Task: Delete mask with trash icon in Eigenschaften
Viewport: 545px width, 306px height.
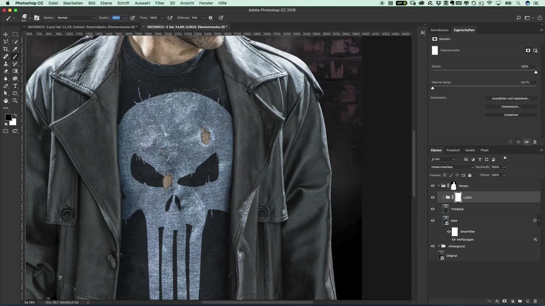Action: pos(535,142)
